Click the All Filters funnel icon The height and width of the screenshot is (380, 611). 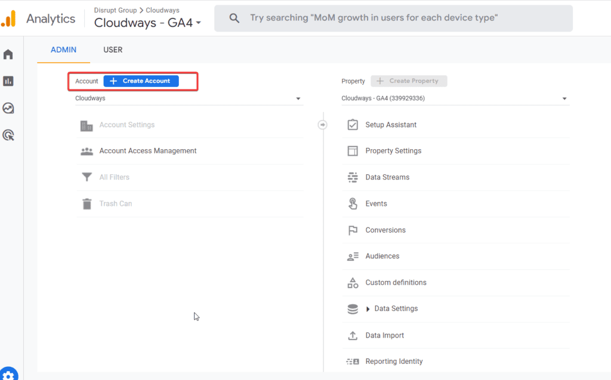coord(87,177)
